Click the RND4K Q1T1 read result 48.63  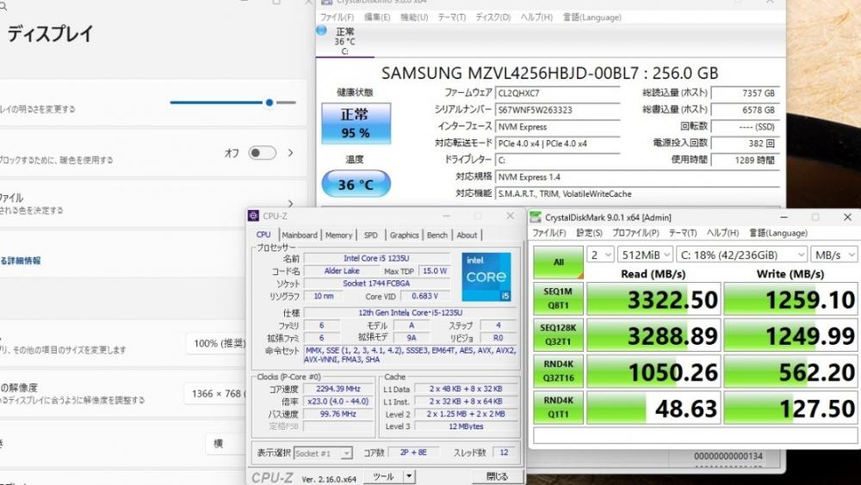(x=653, y=408)
